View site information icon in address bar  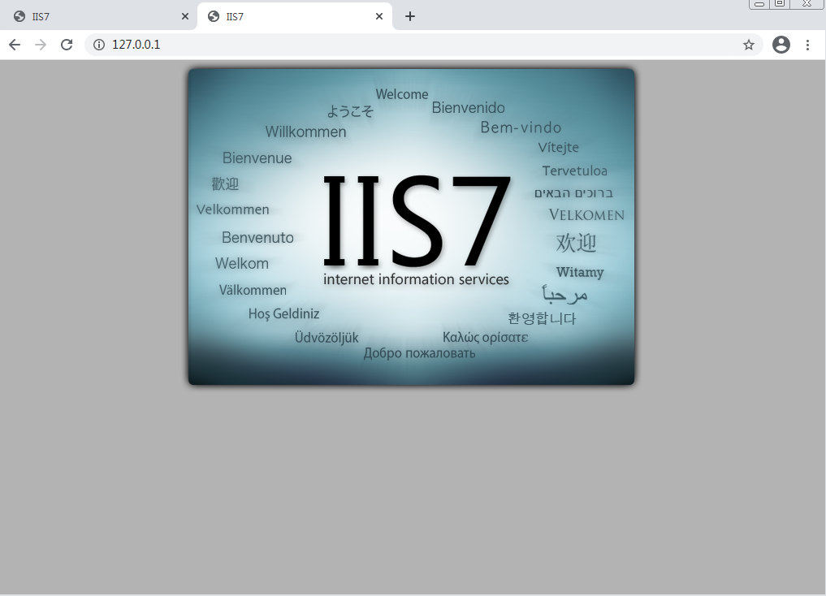point(99,45)
